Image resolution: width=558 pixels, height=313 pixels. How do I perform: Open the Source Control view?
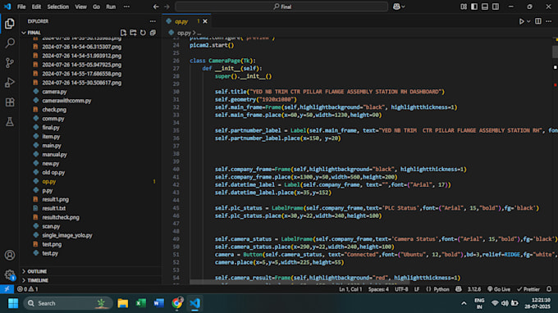click(10, 63)
